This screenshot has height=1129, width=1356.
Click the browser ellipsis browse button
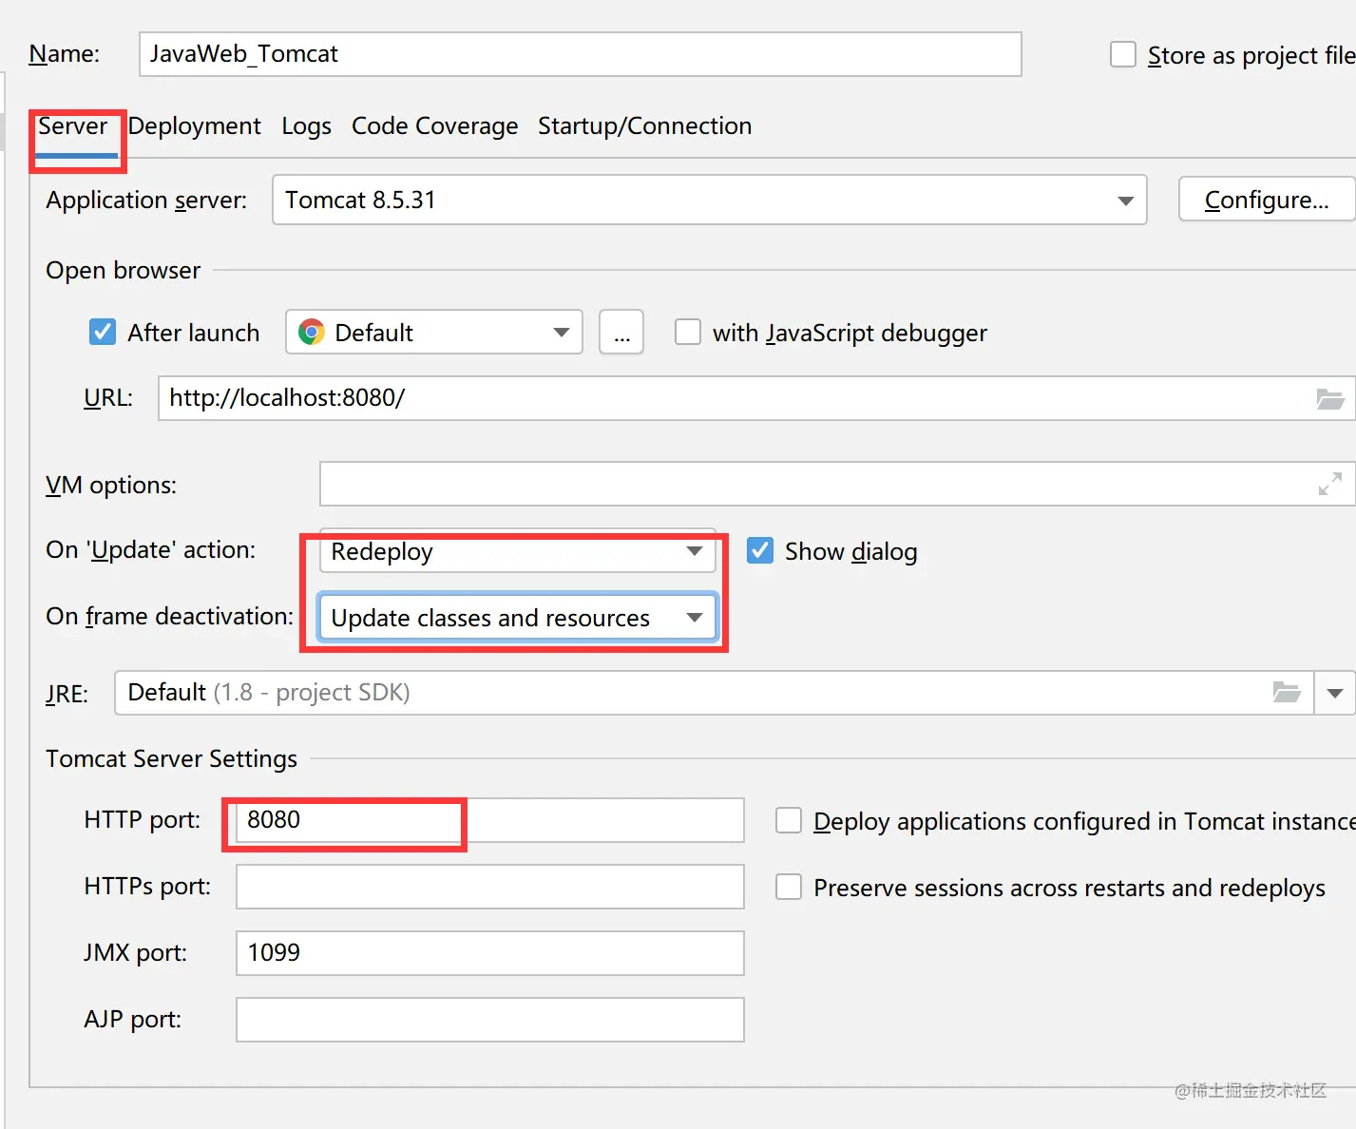[x=621, y=333]
